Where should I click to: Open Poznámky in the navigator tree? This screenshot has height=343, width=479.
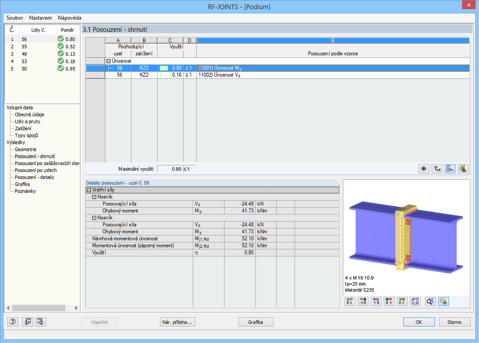pos(25,191)
